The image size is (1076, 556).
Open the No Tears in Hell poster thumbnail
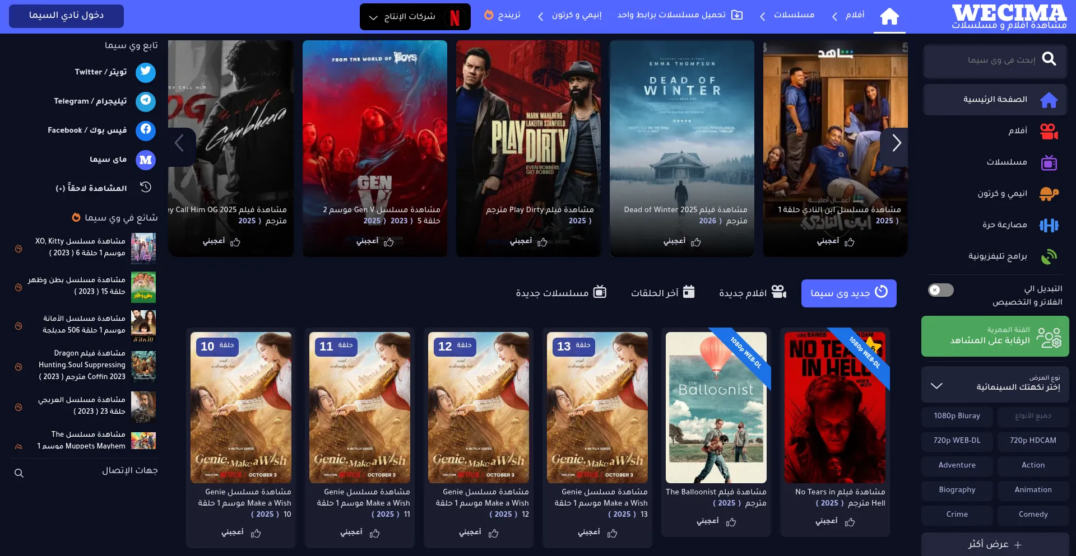pyautogui.click(x=834, y=407)
